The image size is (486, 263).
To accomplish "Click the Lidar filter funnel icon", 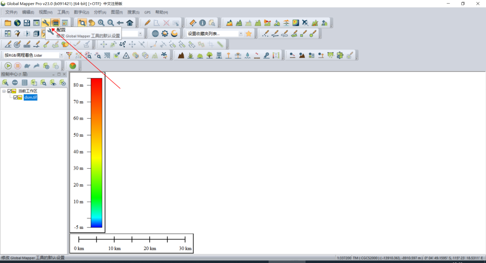I will (69, 55).
